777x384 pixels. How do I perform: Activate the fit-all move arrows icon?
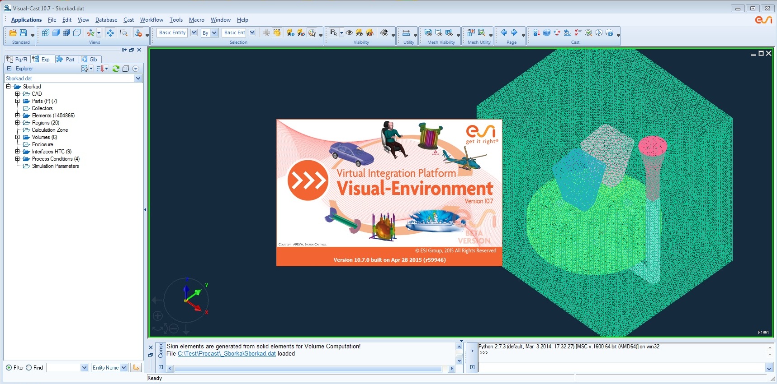click(x=110, y=32)
